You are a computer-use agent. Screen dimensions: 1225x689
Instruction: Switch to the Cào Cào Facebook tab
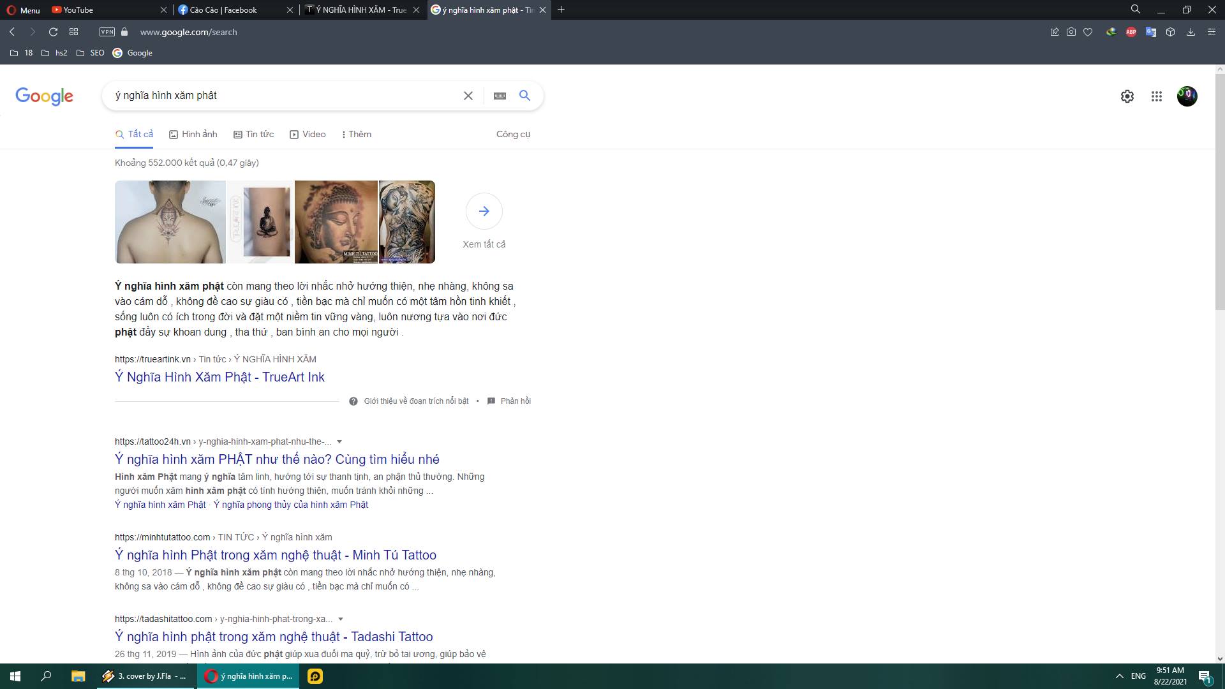(236, 10)
